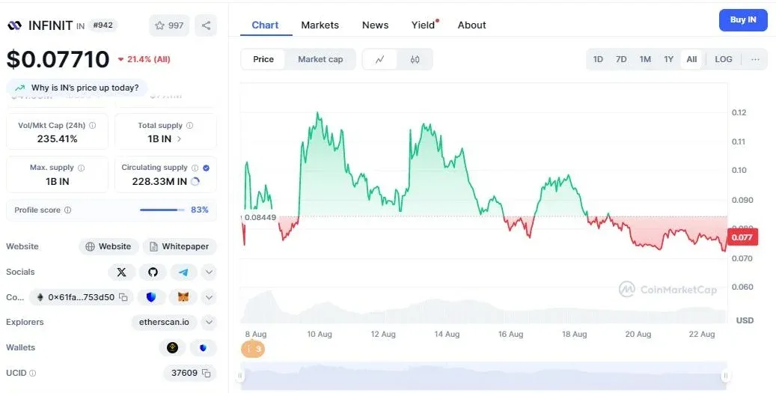Open the News tab
Image resolution: width=776 pixels, height=393 pixels.
tap(375, 25)
